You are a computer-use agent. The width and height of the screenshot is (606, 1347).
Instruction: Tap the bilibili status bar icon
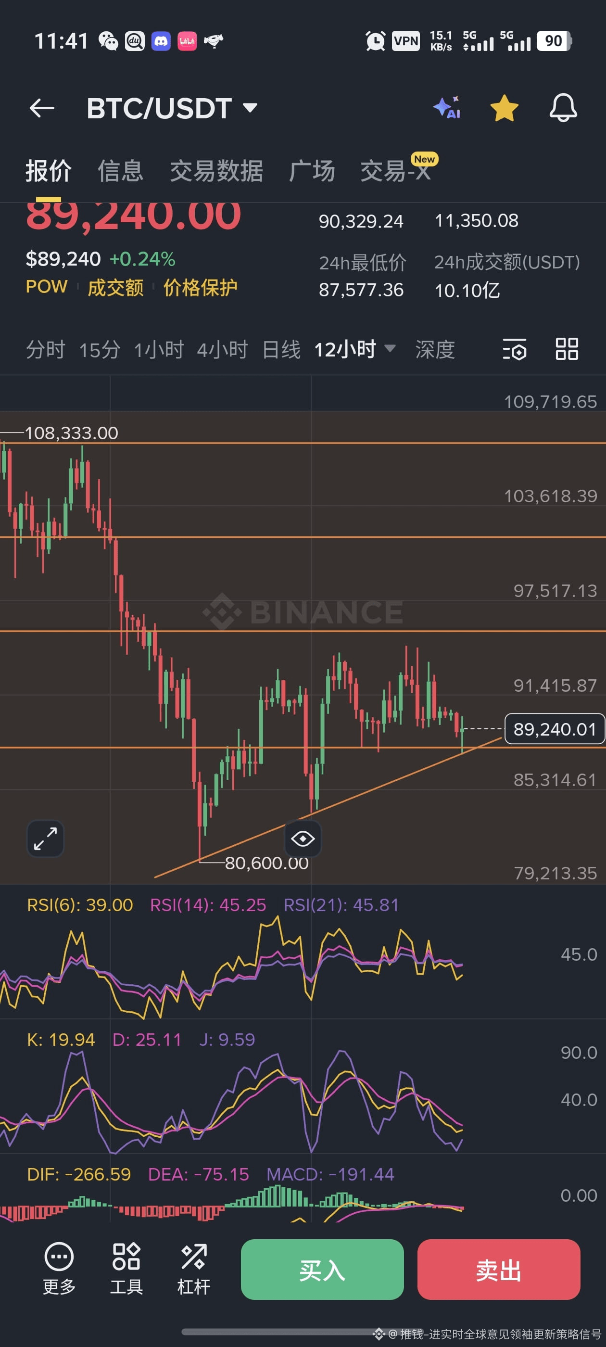[x=187, y=41]
